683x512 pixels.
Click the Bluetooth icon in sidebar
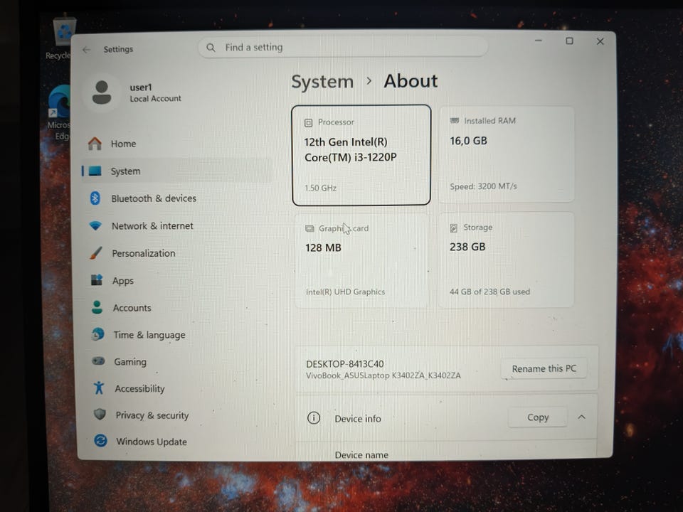click(95, 198)
